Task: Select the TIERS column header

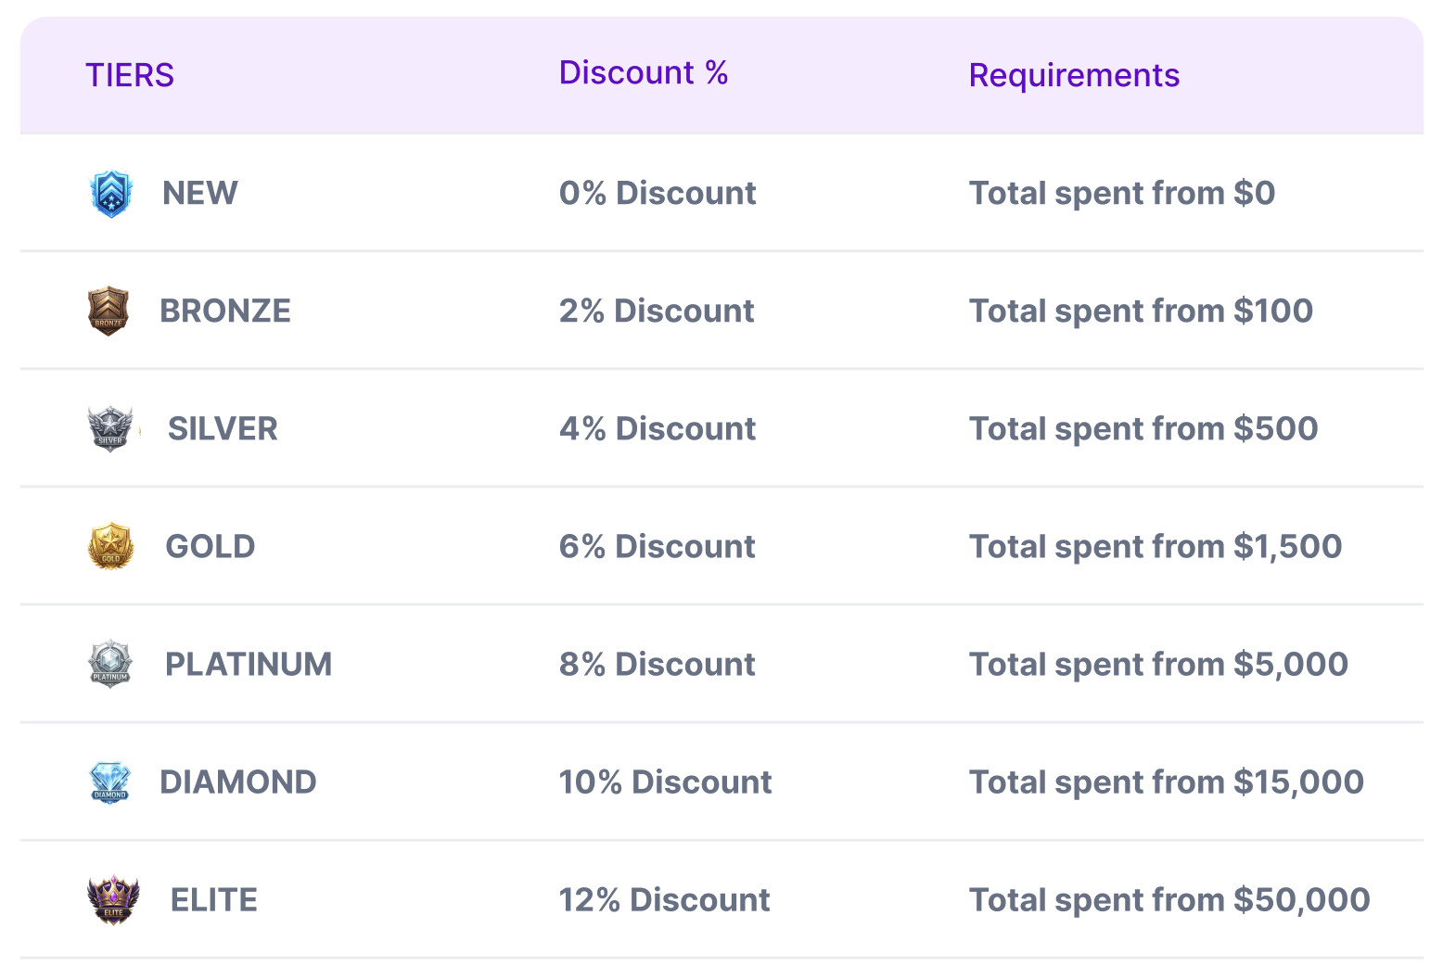Action: click(x=130, y=75)
